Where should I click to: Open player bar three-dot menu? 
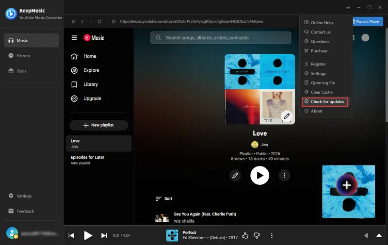tap(272, 235)
